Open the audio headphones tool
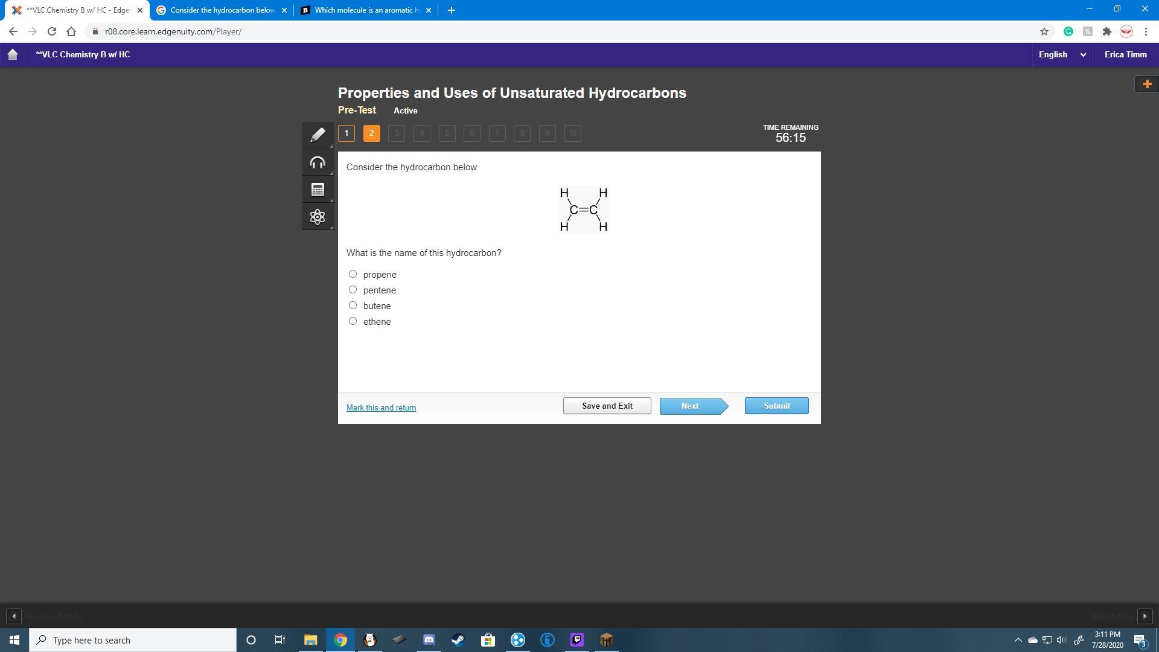 (x=318, y=162)
